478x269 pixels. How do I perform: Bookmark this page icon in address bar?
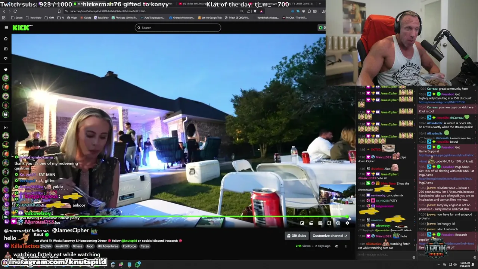[x=59, y=11]
